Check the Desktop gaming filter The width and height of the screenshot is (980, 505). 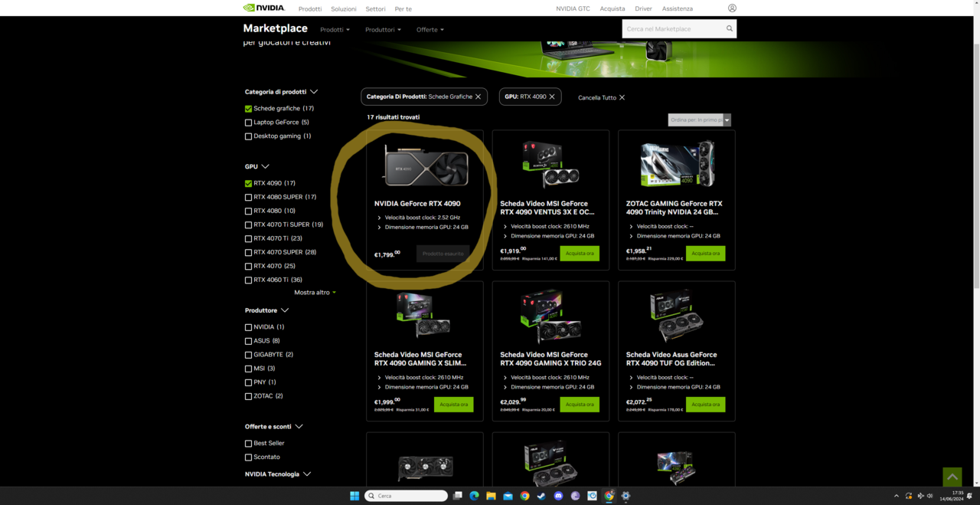tap(248, 136)
